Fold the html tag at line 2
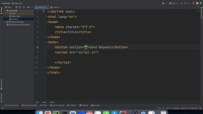This screenshot has width=203, height=114. tap(46, 17)
